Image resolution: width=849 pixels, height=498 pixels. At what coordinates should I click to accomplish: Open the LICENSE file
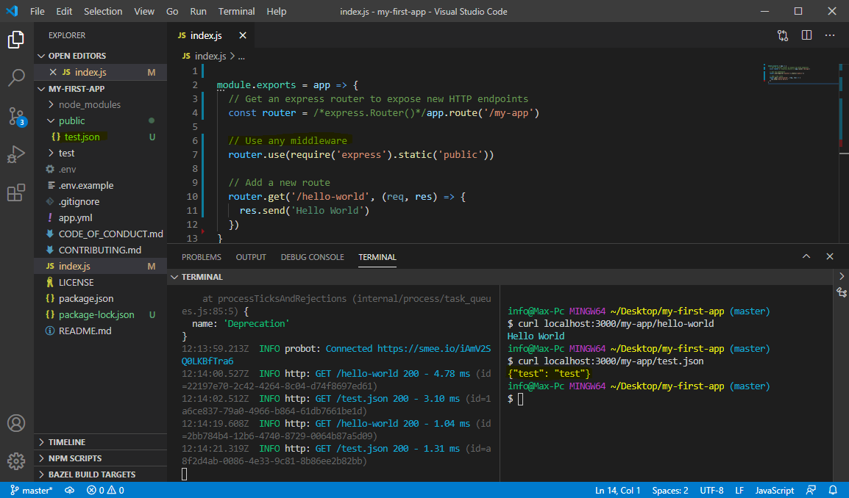pyautogui.click(x=77, y=282)
